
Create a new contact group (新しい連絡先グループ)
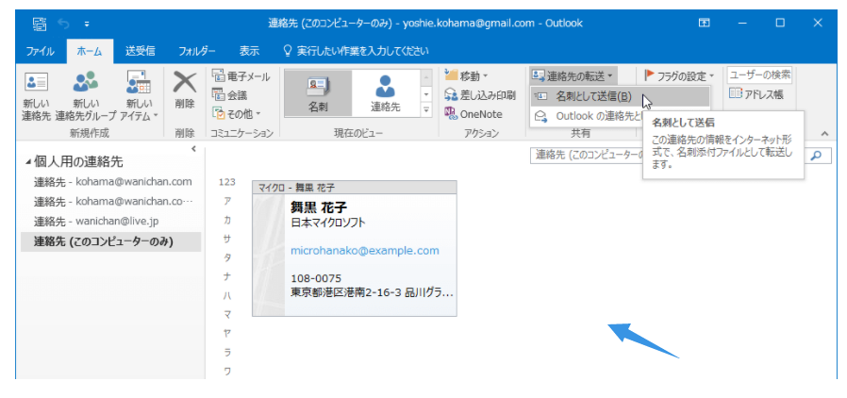[x=85, y=96]
